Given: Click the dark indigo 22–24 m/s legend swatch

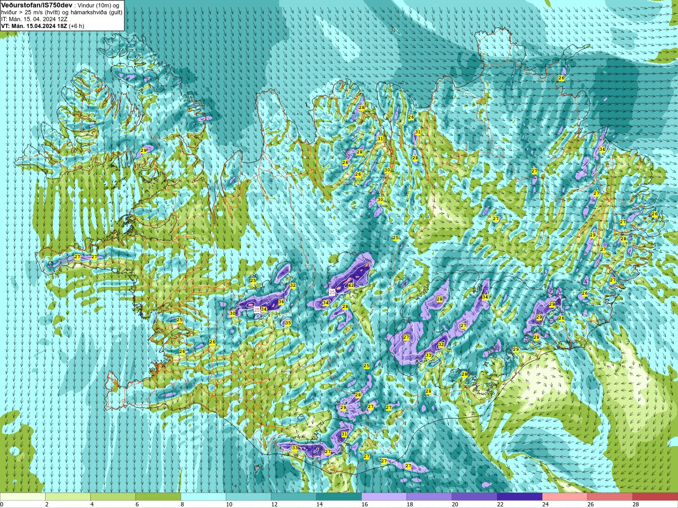Looking at the screenshot, I should pyautogui.click(x=520, y=497).
